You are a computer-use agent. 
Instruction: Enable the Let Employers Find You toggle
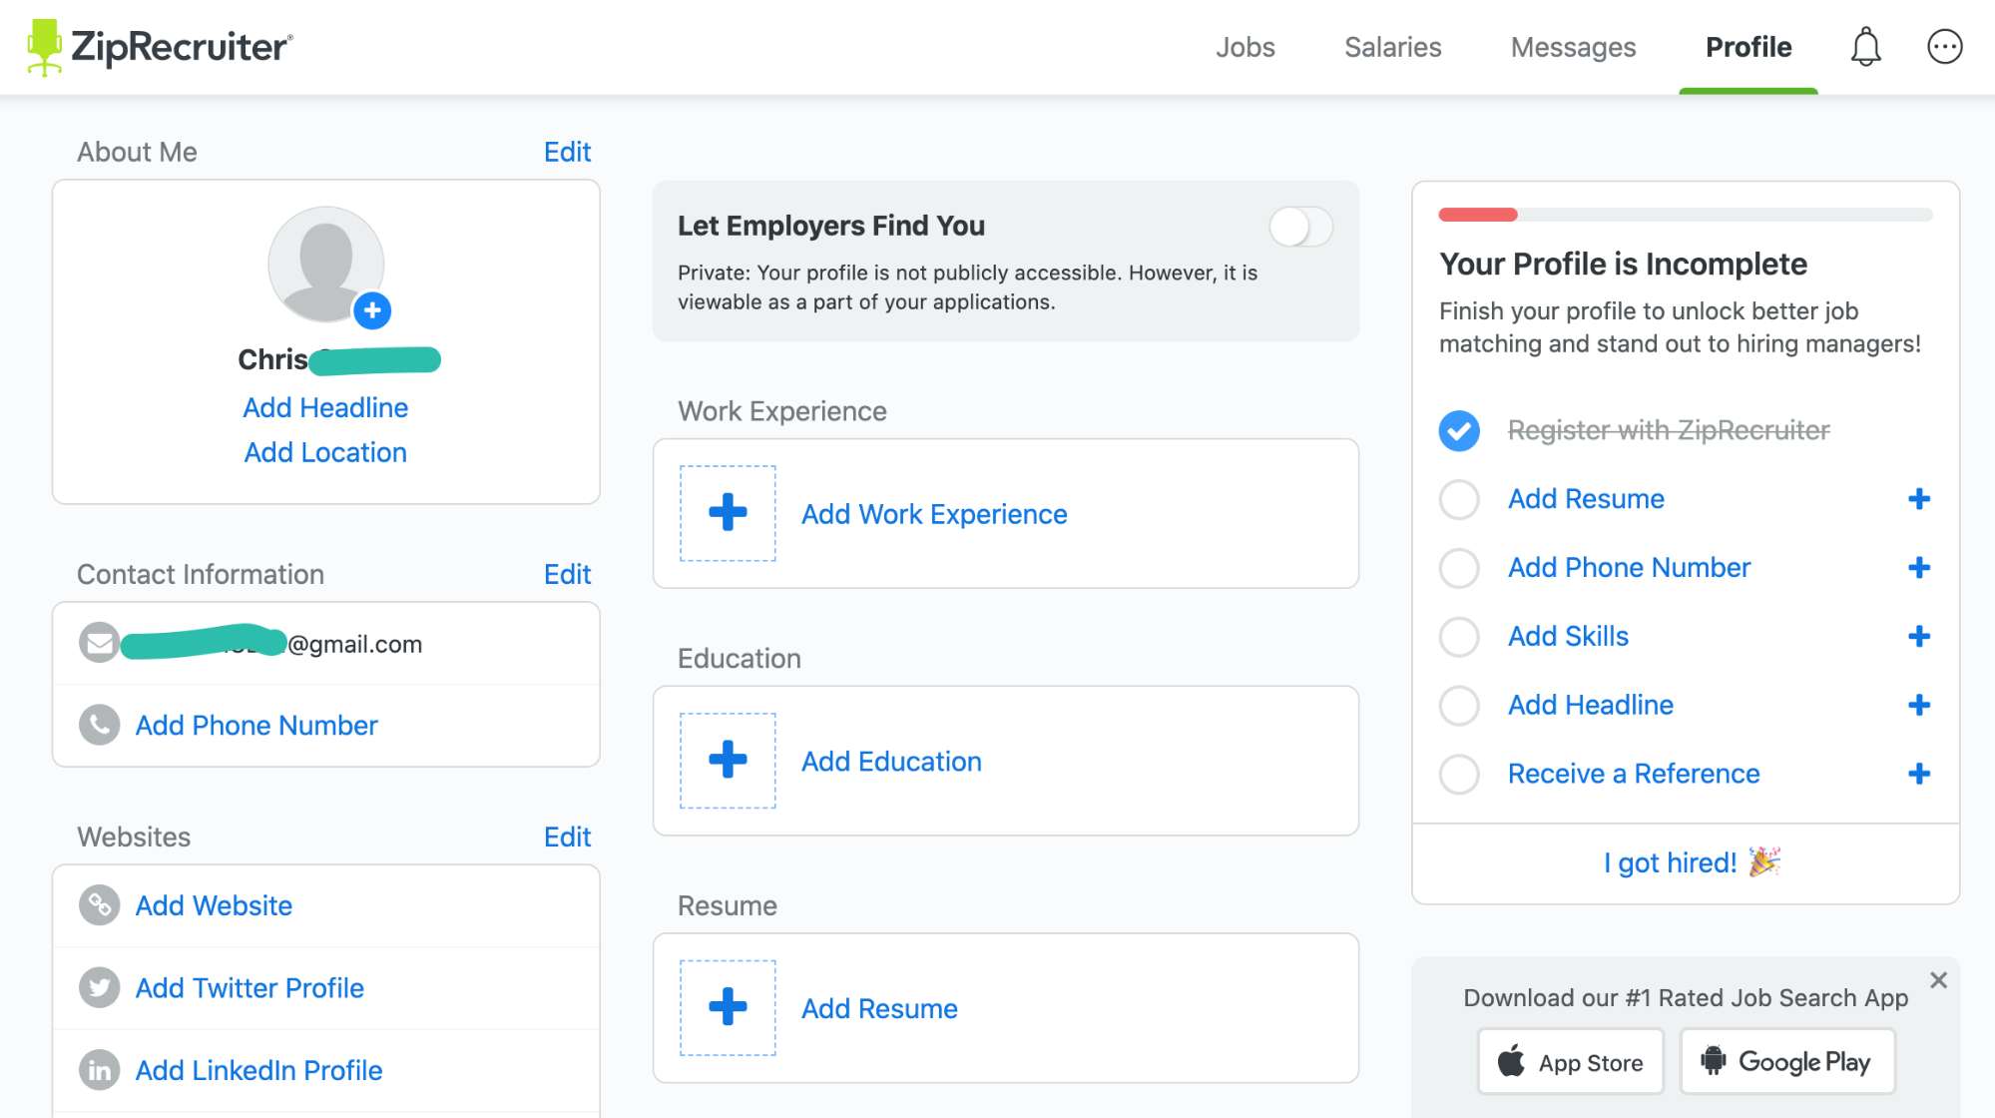[1302, 228]
